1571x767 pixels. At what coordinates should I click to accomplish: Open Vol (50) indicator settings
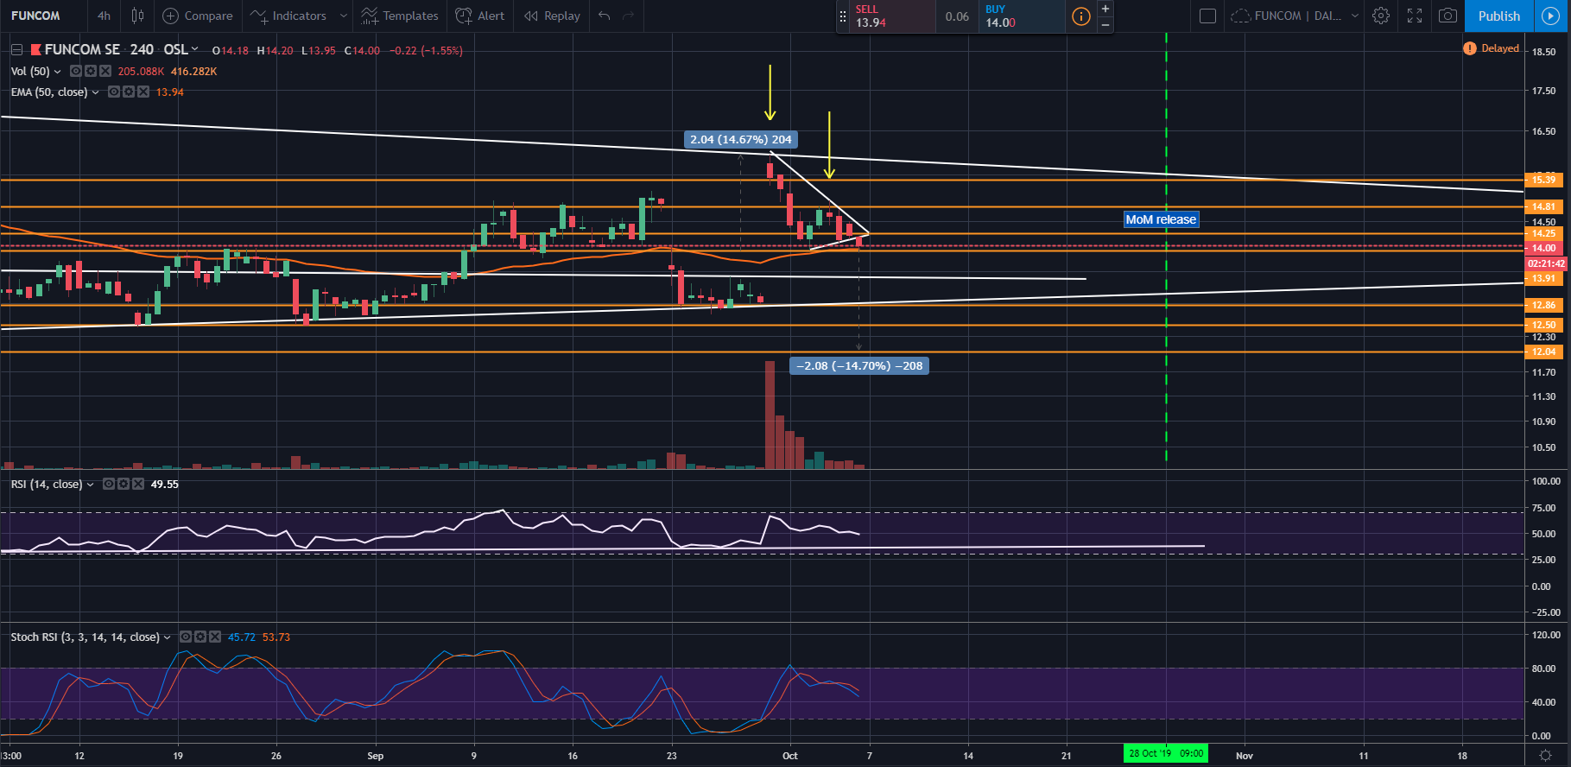pos(91,71)
